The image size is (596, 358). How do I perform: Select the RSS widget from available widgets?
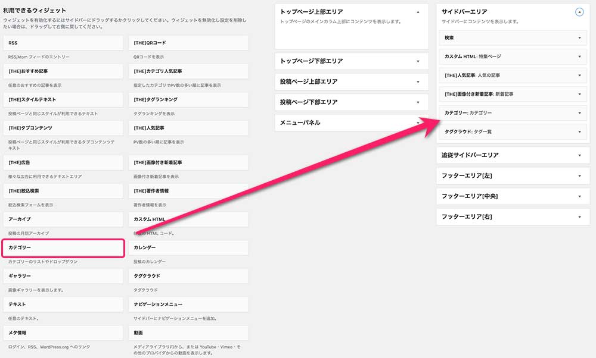pyautogui.click(x=63, y=43)
